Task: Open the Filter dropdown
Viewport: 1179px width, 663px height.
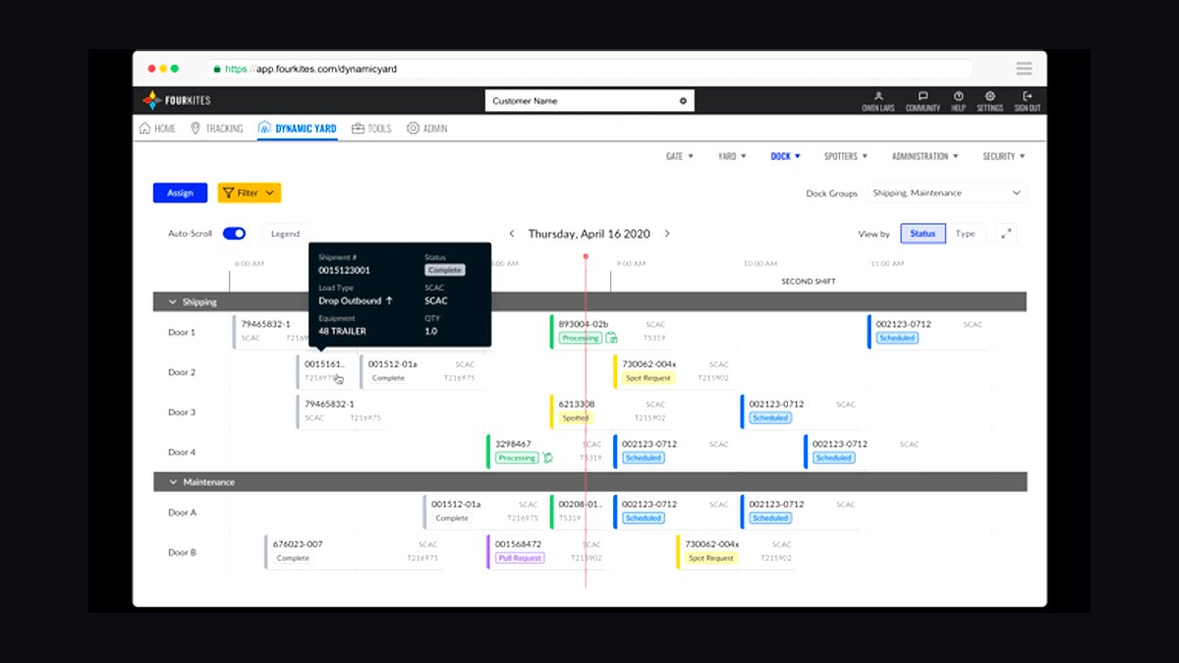Action: pyautogui.click(x=250, y=193)
